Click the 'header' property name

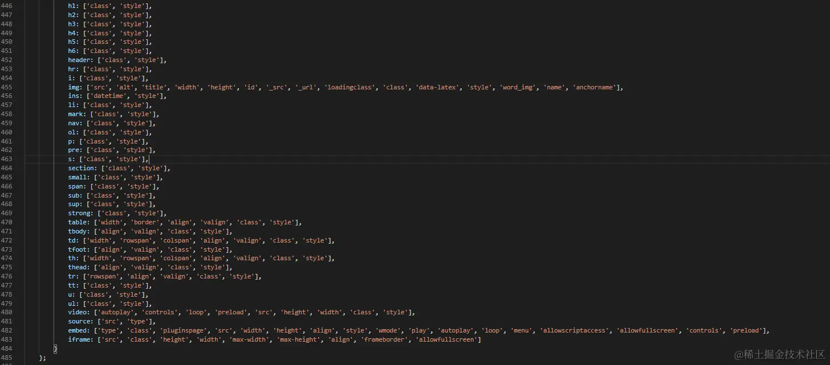tap(79, 60)
